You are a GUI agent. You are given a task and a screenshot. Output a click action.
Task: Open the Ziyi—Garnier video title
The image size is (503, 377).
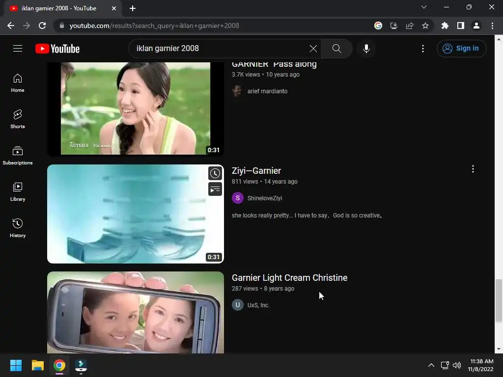click(256, 171)
